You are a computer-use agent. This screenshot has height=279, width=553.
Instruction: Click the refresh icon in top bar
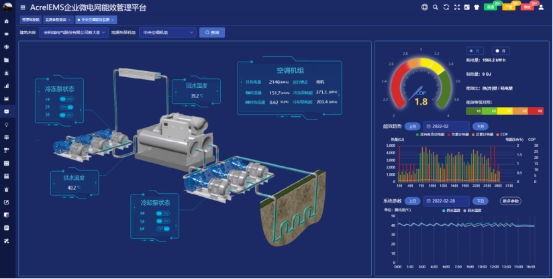(447, 7)
